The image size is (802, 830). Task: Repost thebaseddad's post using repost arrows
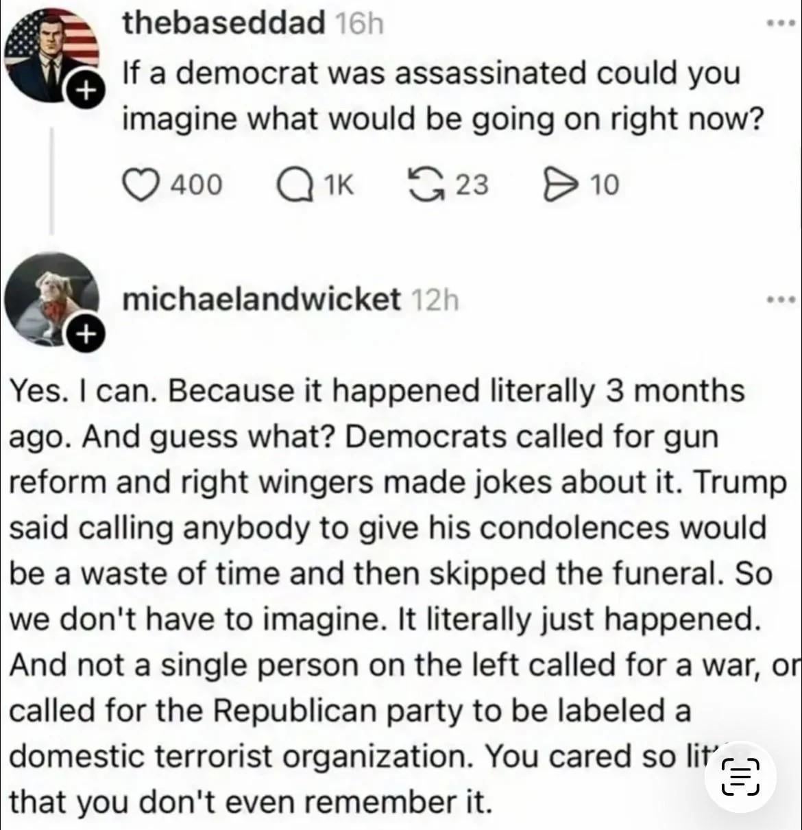click(425, 185)
